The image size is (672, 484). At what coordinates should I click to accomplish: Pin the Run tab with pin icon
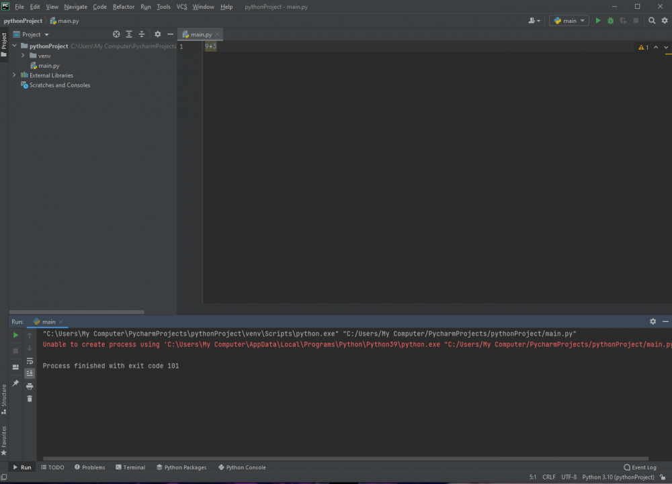tap(16, 383)
